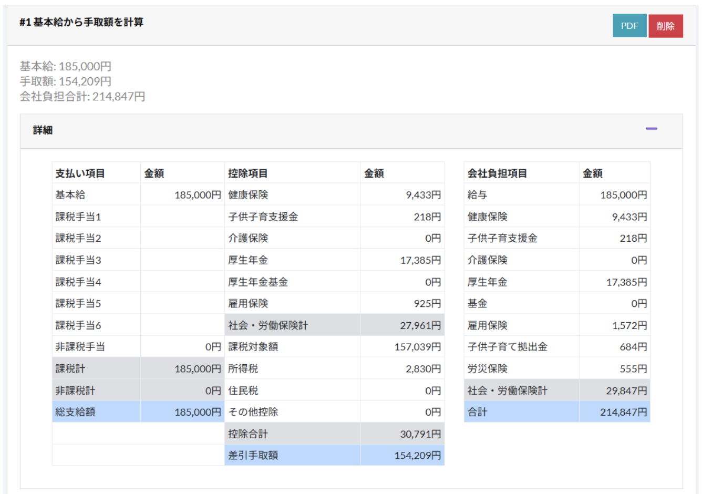This screenshot has height=494, width=702.
Task: Click the その他控除 row label
Action: coord(253,412)
